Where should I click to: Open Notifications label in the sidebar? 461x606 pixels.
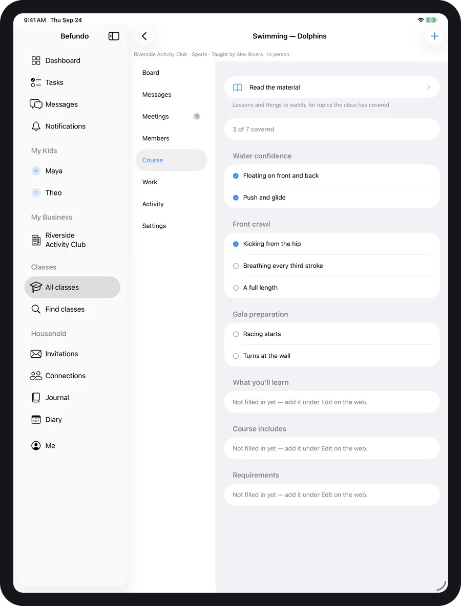coord(66,126)
